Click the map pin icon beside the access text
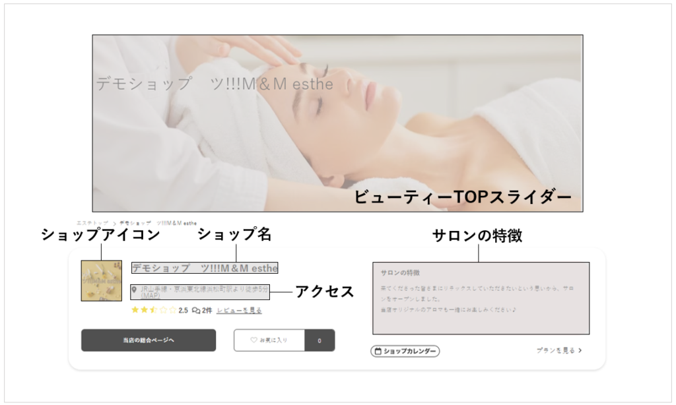The width and height of the screenshot is (676, 405). [134, 290]
